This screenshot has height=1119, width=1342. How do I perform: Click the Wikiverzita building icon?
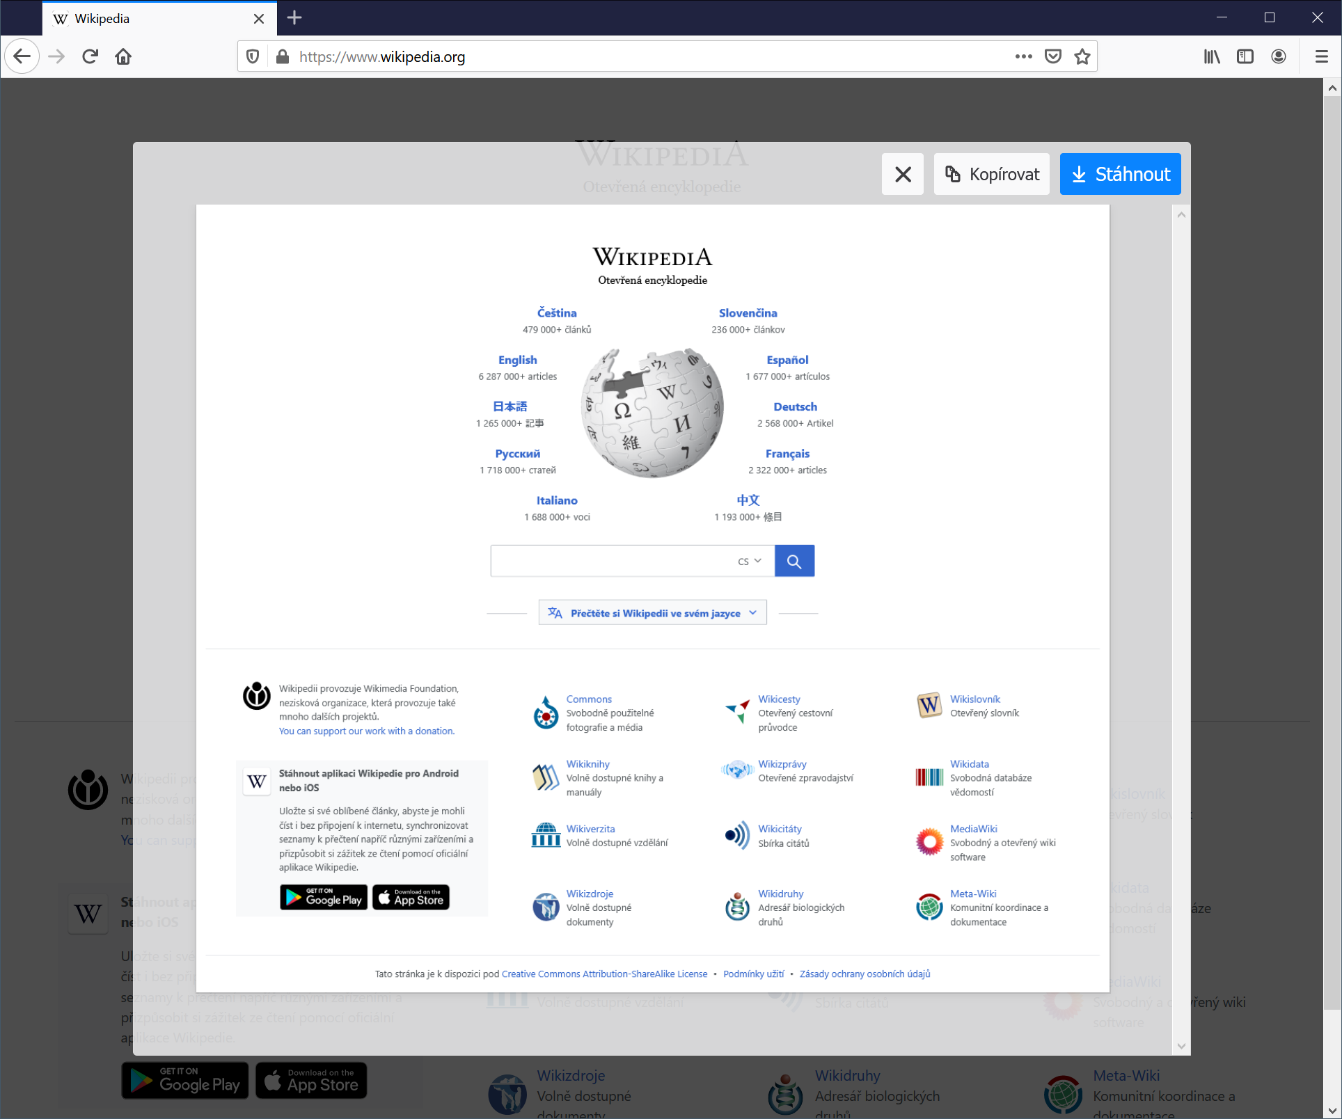pyautogui.click(x=546, y=834)
